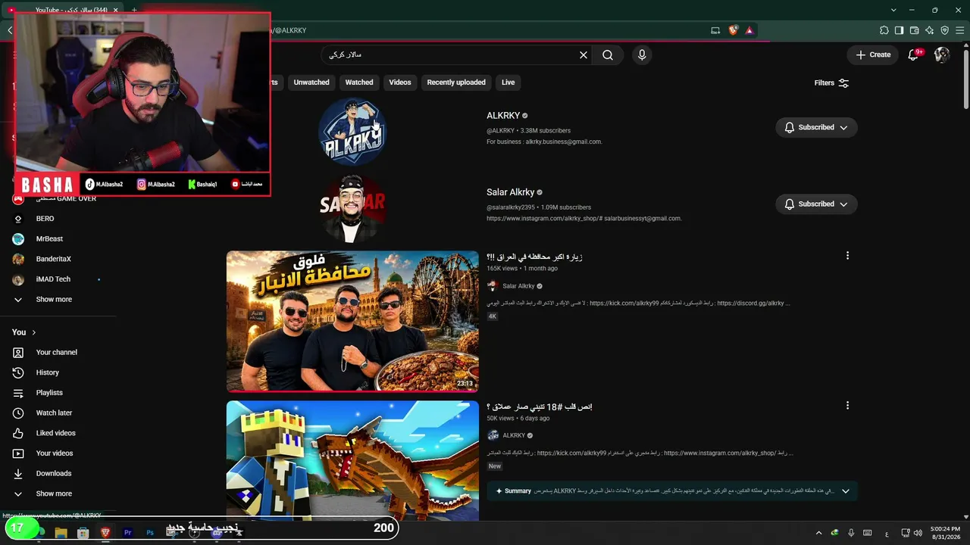Select the Videos filter chip
Viewport: 970px width, 545px height.
(x=400, y=83)
